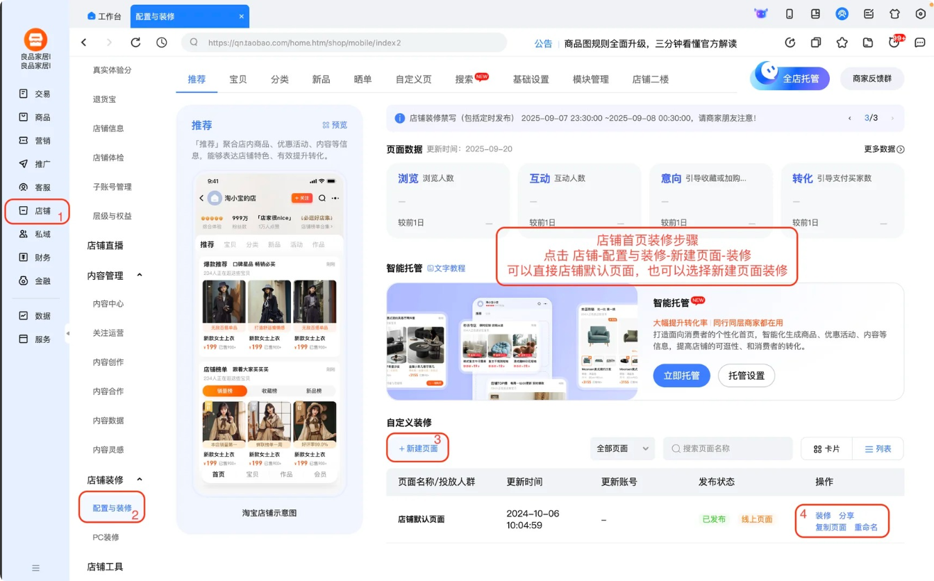This screenshot has height=581, width=934.
Task: Open 私域 in the left sidebar
Action: [x=35, y=235]
